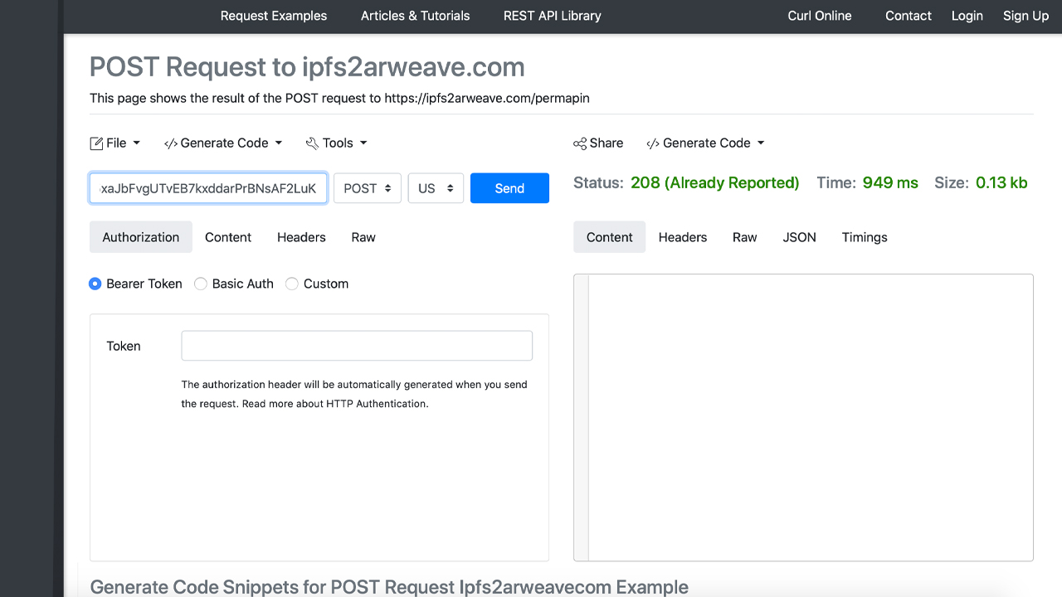The image size is (1062, 597).
Task: Open Curl Online page
Action: tap(820, 16)
